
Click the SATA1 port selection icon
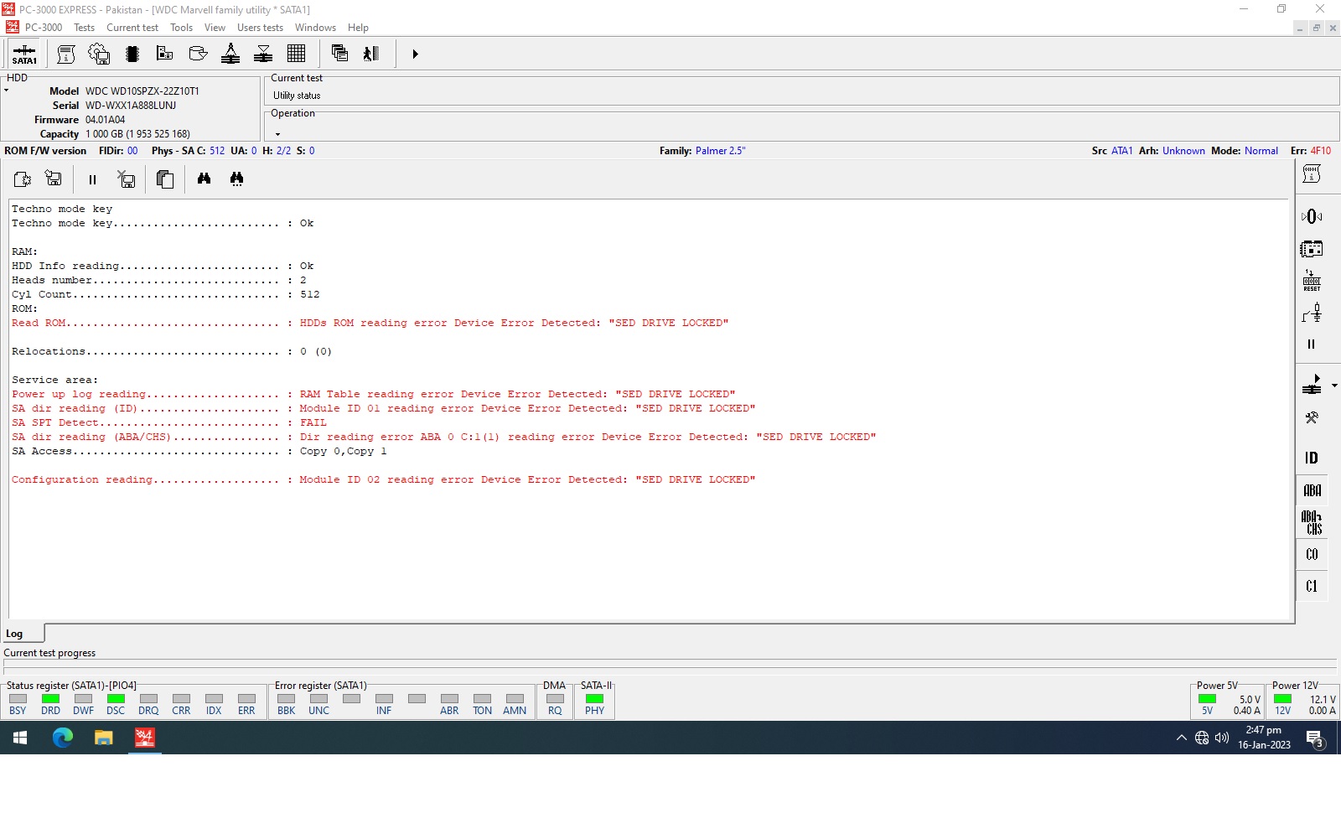(x=24, y=54)
